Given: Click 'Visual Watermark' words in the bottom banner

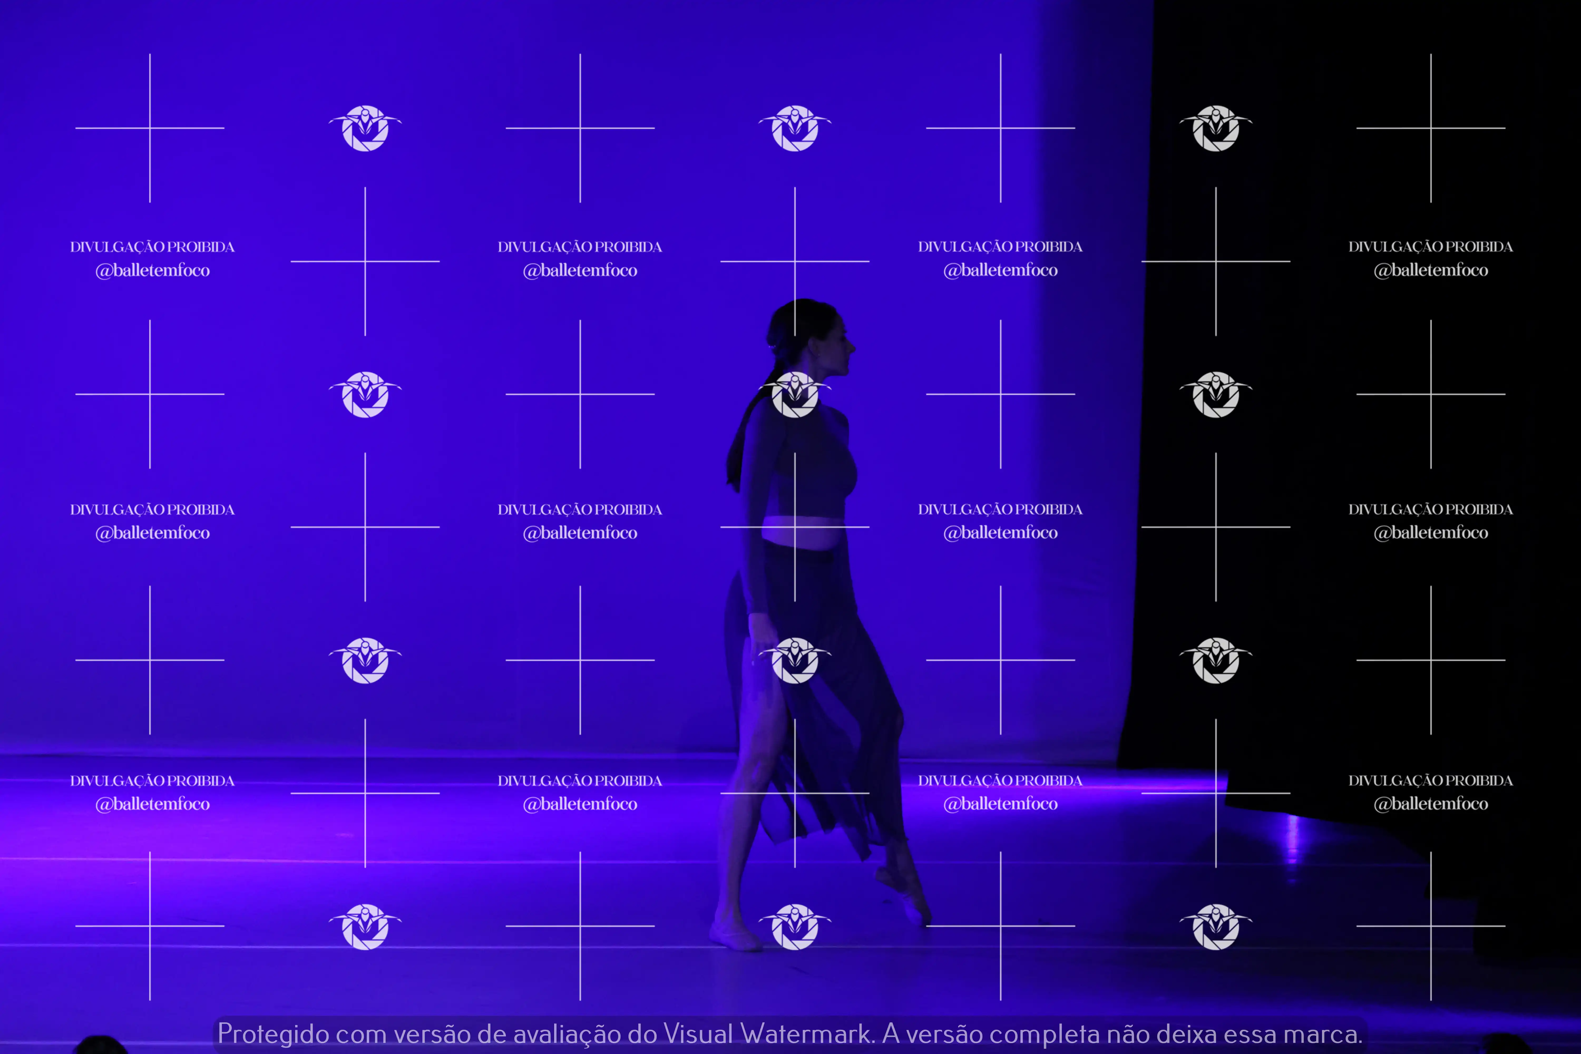Looking at the screenshot, I should click(x=768, y=1034).
